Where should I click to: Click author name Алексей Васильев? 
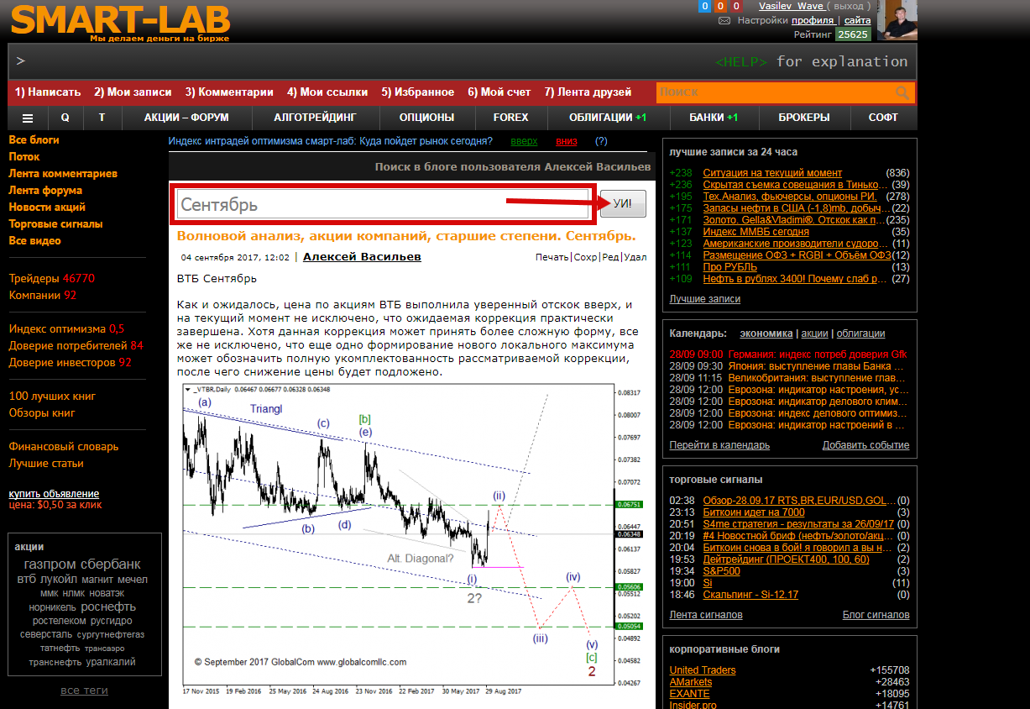point(362,257)
